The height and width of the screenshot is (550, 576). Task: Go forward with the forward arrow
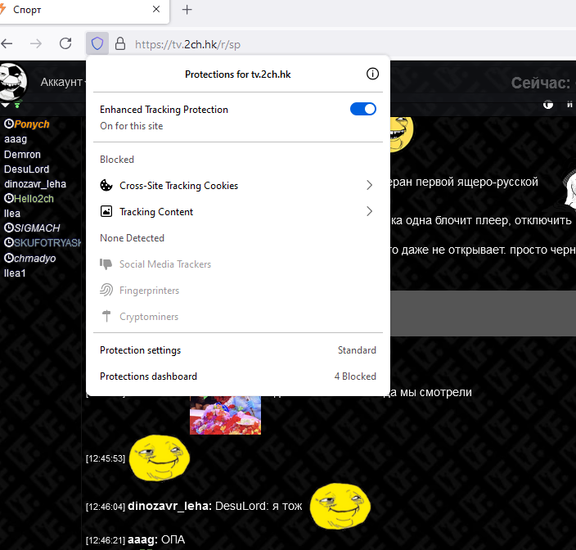[x=36, y=43]
